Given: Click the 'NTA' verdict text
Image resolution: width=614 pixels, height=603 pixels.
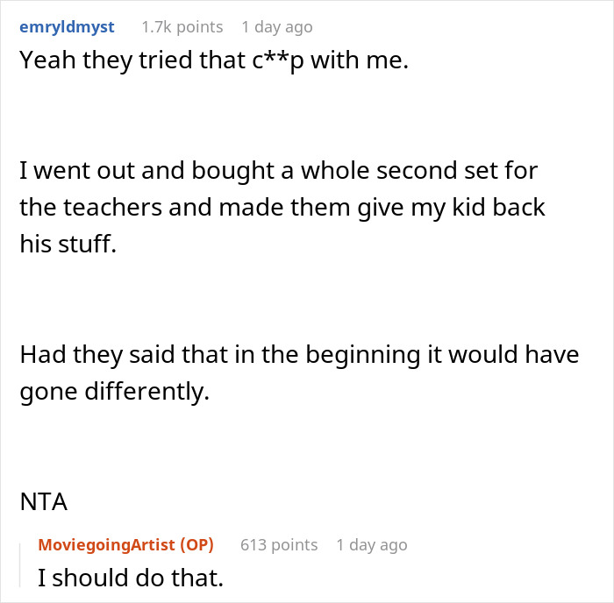Looking at the screenshot, I should click(x=43, y=502).
